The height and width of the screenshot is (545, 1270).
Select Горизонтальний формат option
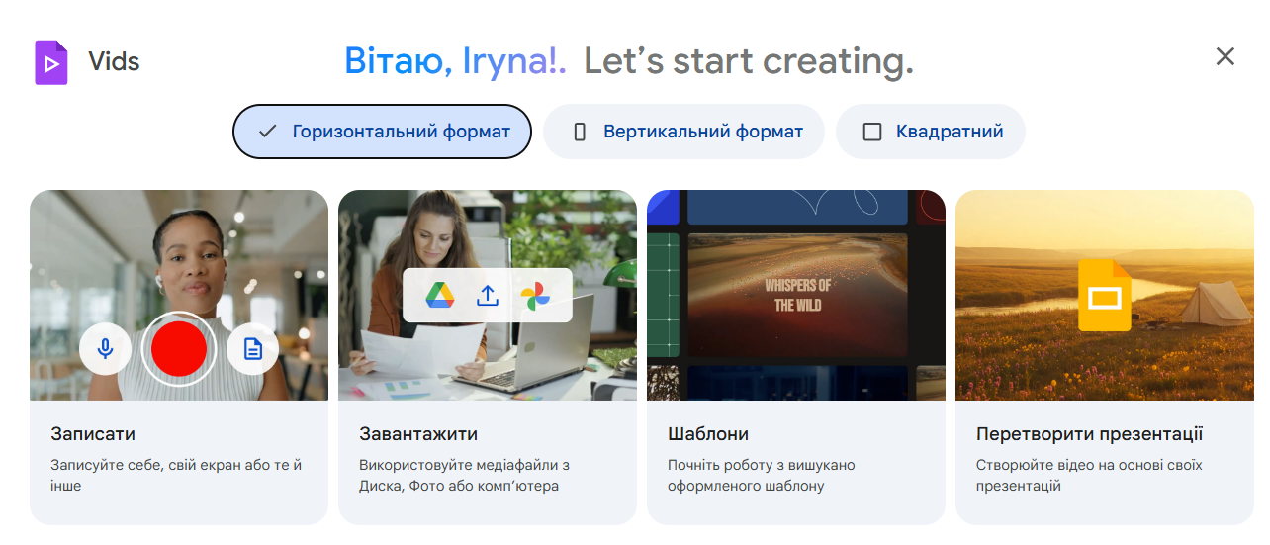(382, 132)
